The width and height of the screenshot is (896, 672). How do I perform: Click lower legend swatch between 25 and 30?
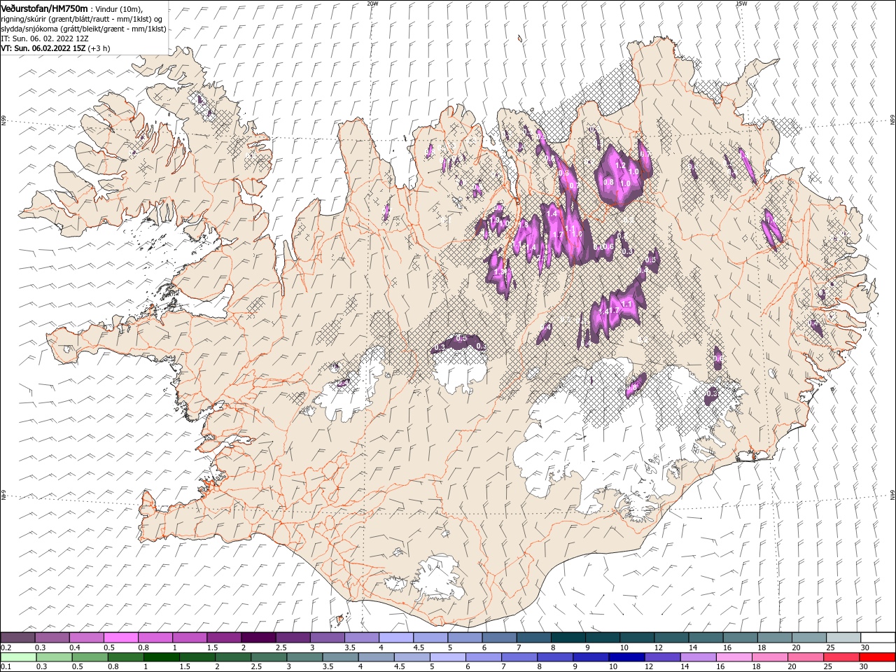coord(841,657)
